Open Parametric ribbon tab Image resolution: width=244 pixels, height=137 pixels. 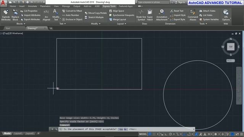tap(45, 6)
